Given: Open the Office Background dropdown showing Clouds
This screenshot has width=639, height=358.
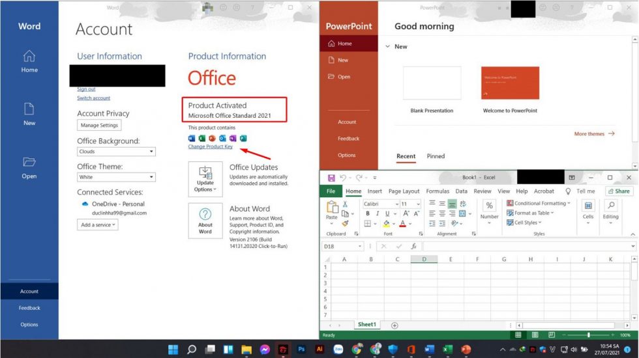Looking at the screenshot, I should (x=116, y=152).
